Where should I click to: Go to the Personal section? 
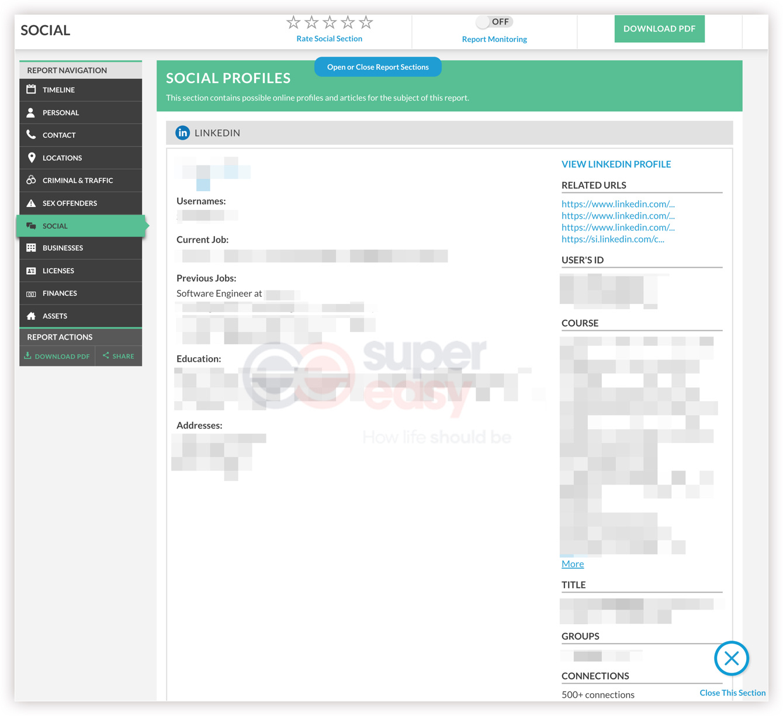pyautogui.click(x=81, y=113)
